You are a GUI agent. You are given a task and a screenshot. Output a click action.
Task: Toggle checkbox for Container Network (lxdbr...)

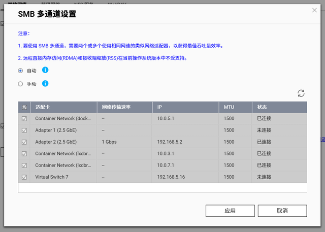[24, 165]
